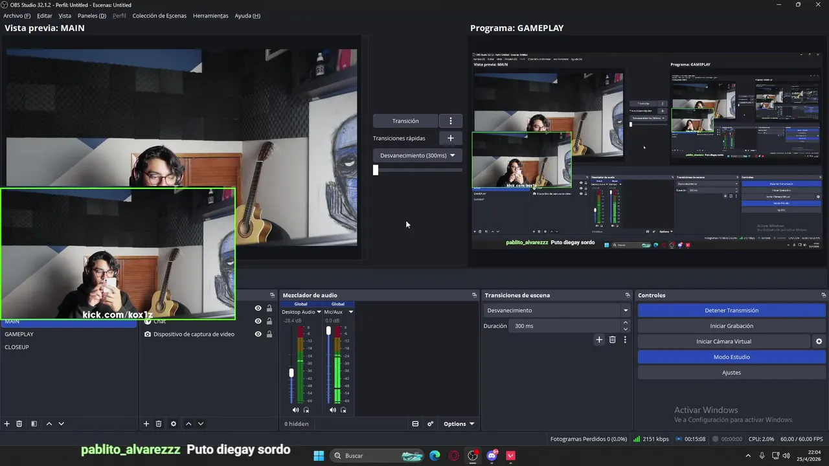Lock Dispositivo de captura de video source
The image size is (829, 466).
269,334
